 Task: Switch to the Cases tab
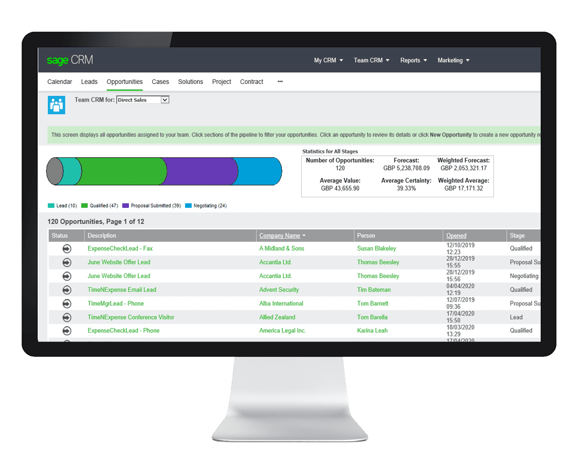pyautogui.click(x=160, y=82)
